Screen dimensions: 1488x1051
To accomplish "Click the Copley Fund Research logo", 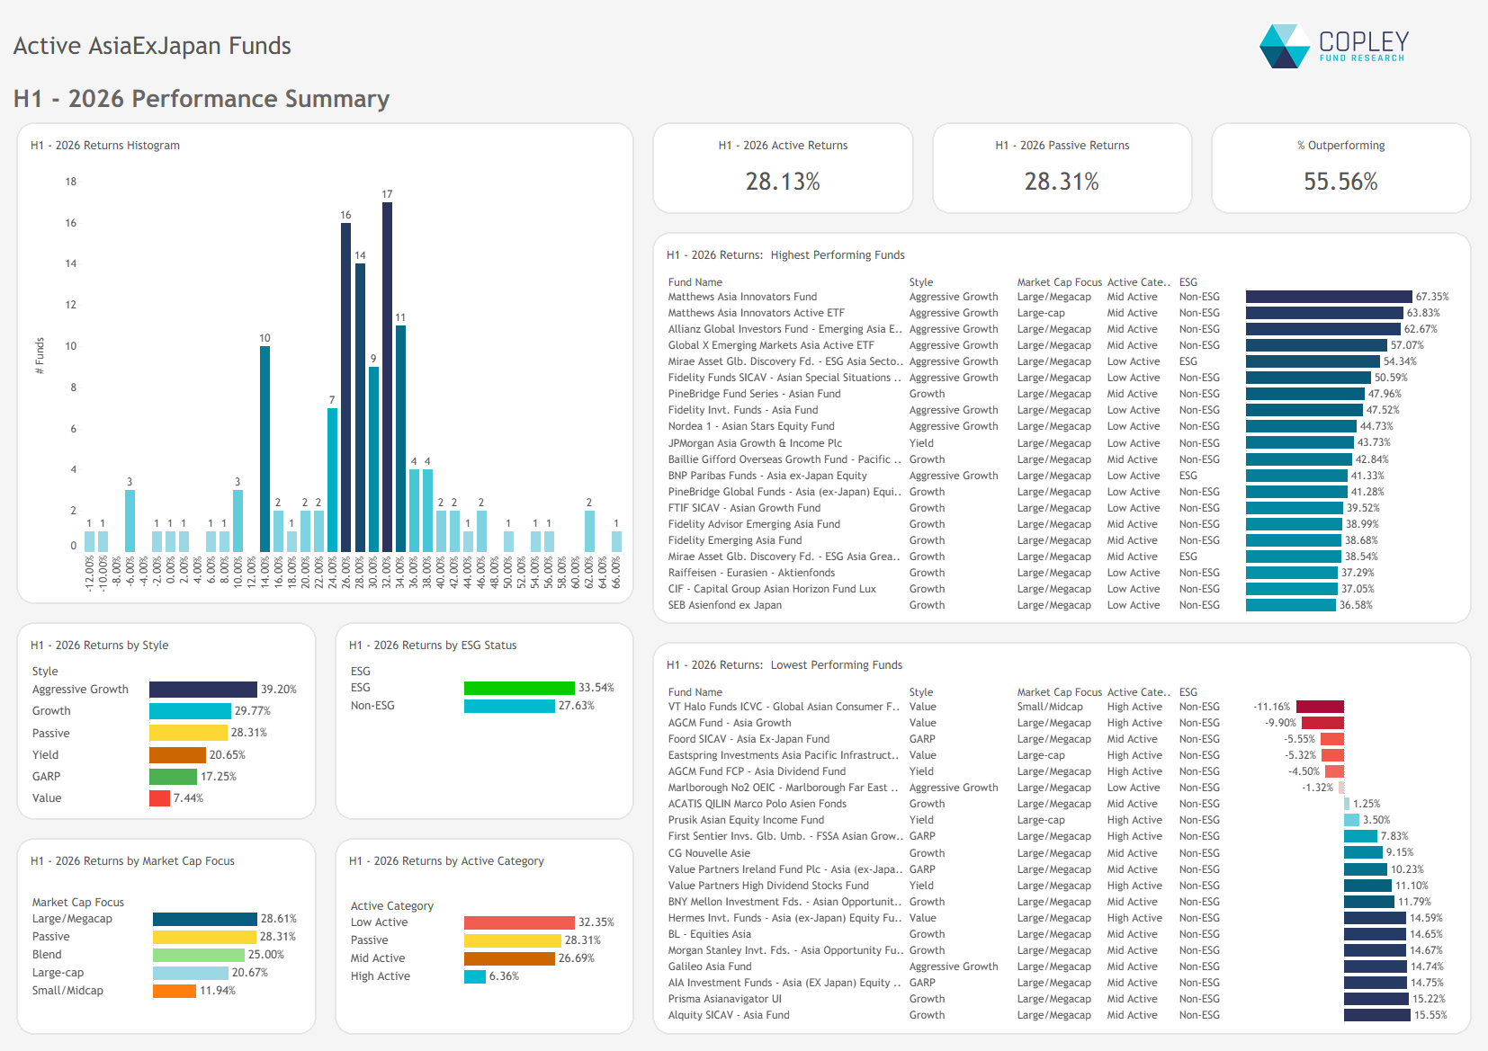I will pos(1334,46).
